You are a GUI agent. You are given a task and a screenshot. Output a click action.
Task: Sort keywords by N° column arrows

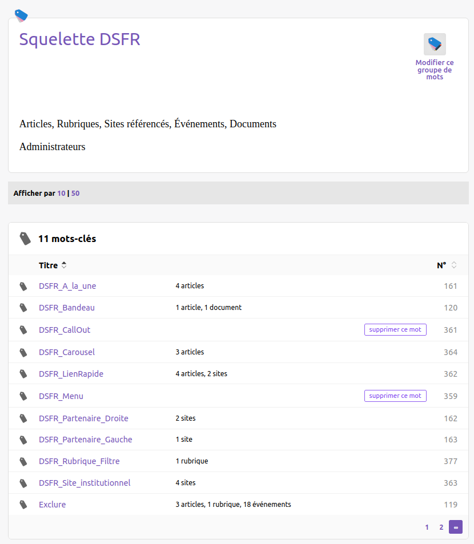pyautogui.click(x=454, y=265)
